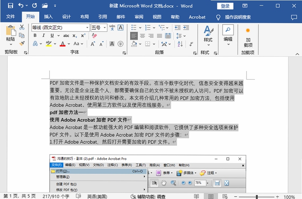
Task: Decrease indent with the outdent icon
Action: pos(177,28)
